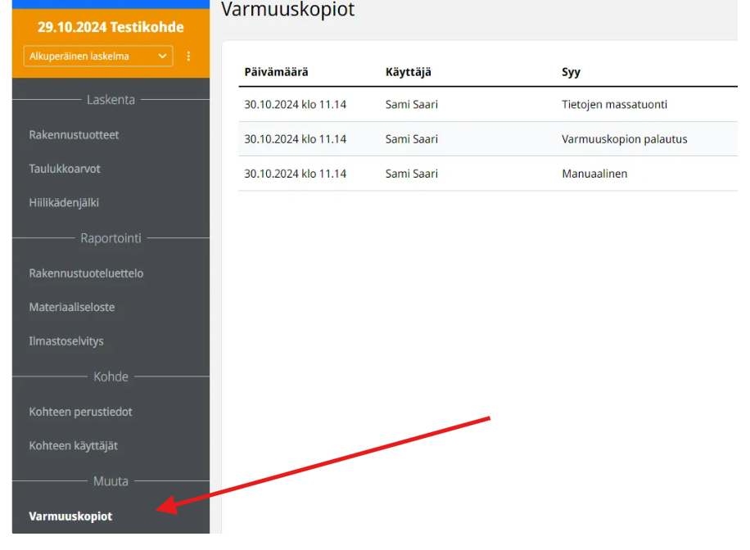Open Ilmastoselvitys report
The image size is (750, 550).
click(x=66, y=341)
